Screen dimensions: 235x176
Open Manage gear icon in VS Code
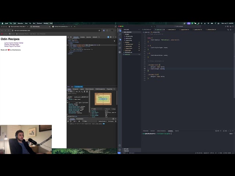(120, 150)
